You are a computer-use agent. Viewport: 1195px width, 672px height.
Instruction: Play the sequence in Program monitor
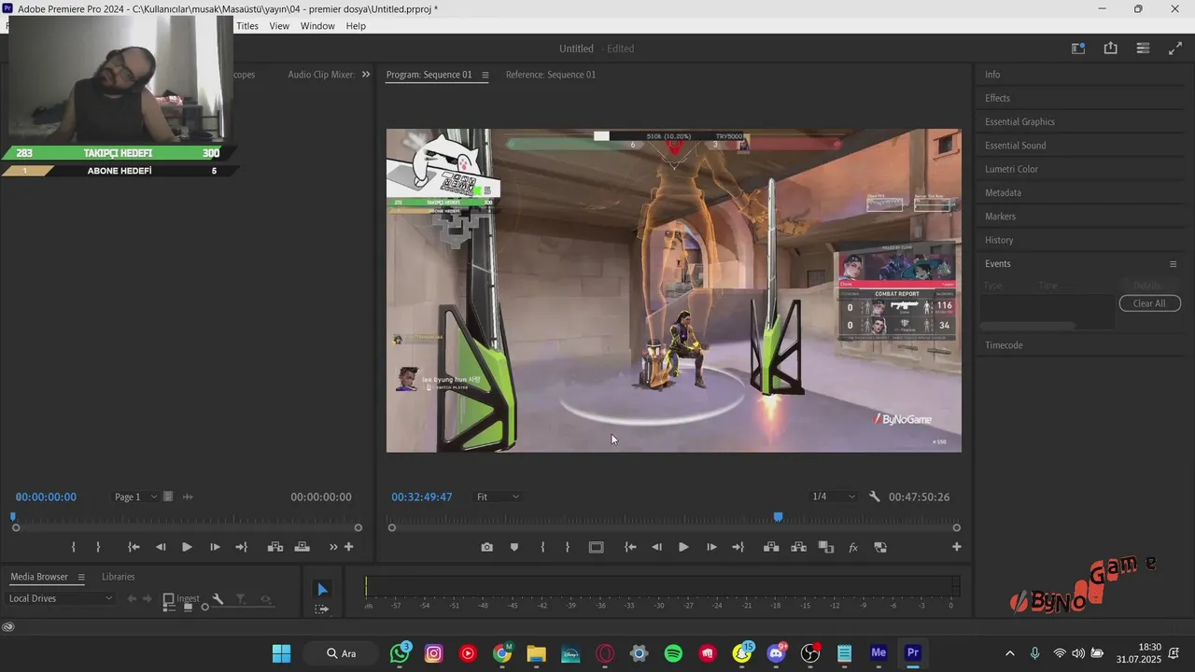[x=683, y=548]
